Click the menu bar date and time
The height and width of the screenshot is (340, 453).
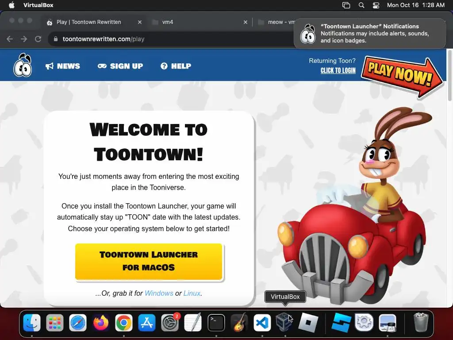coord(416,5)
